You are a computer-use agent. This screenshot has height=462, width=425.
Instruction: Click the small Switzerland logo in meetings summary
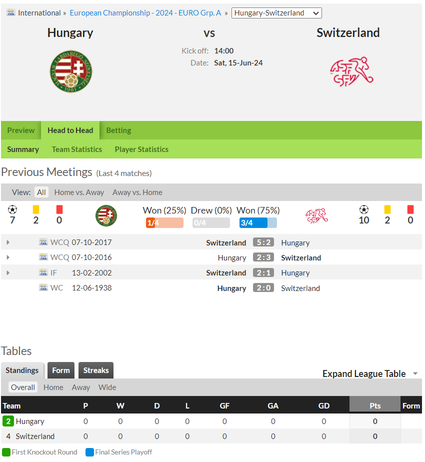pos(317,216)
